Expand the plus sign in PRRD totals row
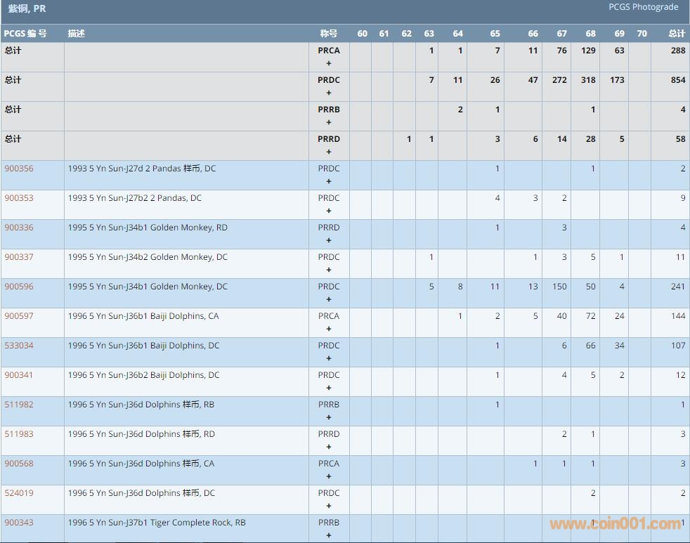Screen dimensions: 690x543 coord(329,152)
